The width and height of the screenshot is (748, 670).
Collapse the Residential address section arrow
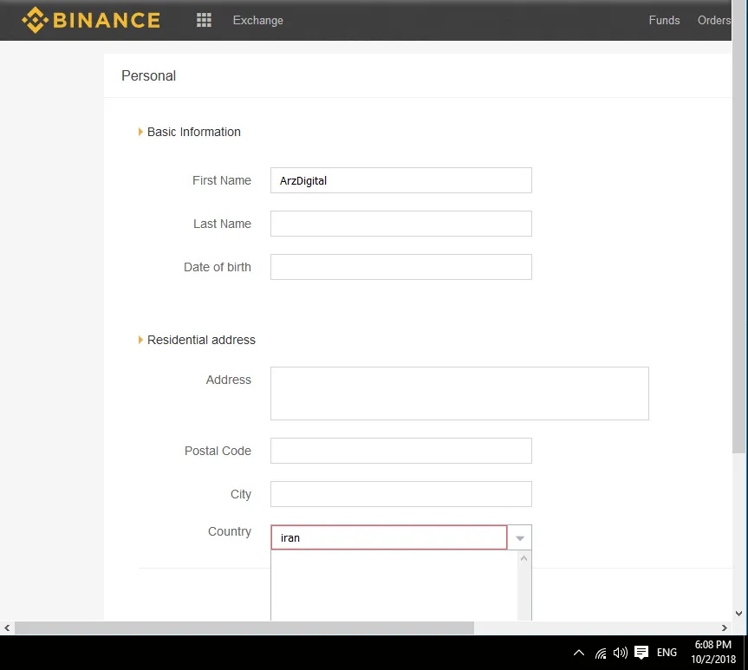pyautogui.click(x=140, y=340)
